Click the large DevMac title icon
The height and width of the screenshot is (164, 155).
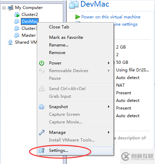click(74, 5)
